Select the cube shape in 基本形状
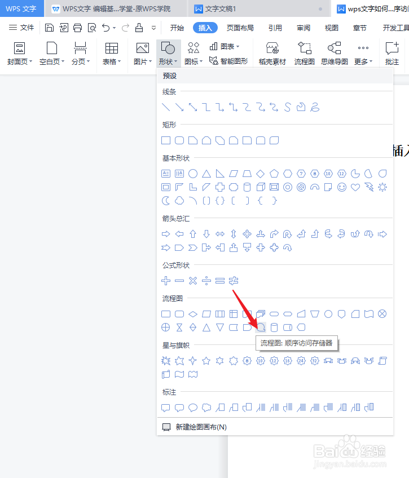 click(261, 187)
